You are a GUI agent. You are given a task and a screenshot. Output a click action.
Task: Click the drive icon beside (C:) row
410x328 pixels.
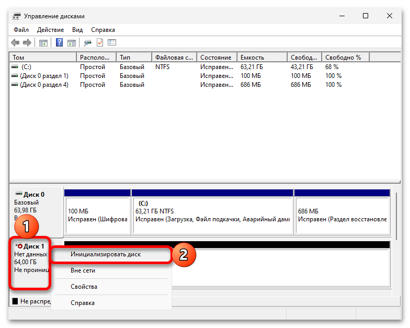pyautogui.click(x=15, y=67)
